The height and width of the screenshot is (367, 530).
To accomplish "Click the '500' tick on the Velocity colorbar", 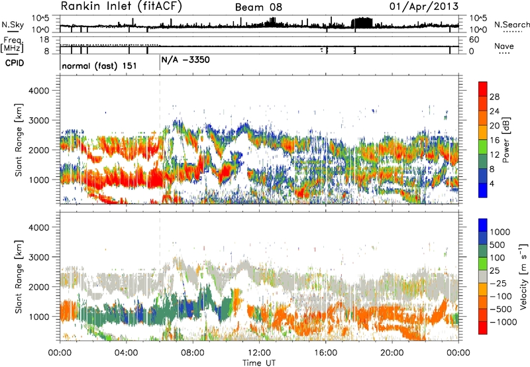I will [498, 244].
